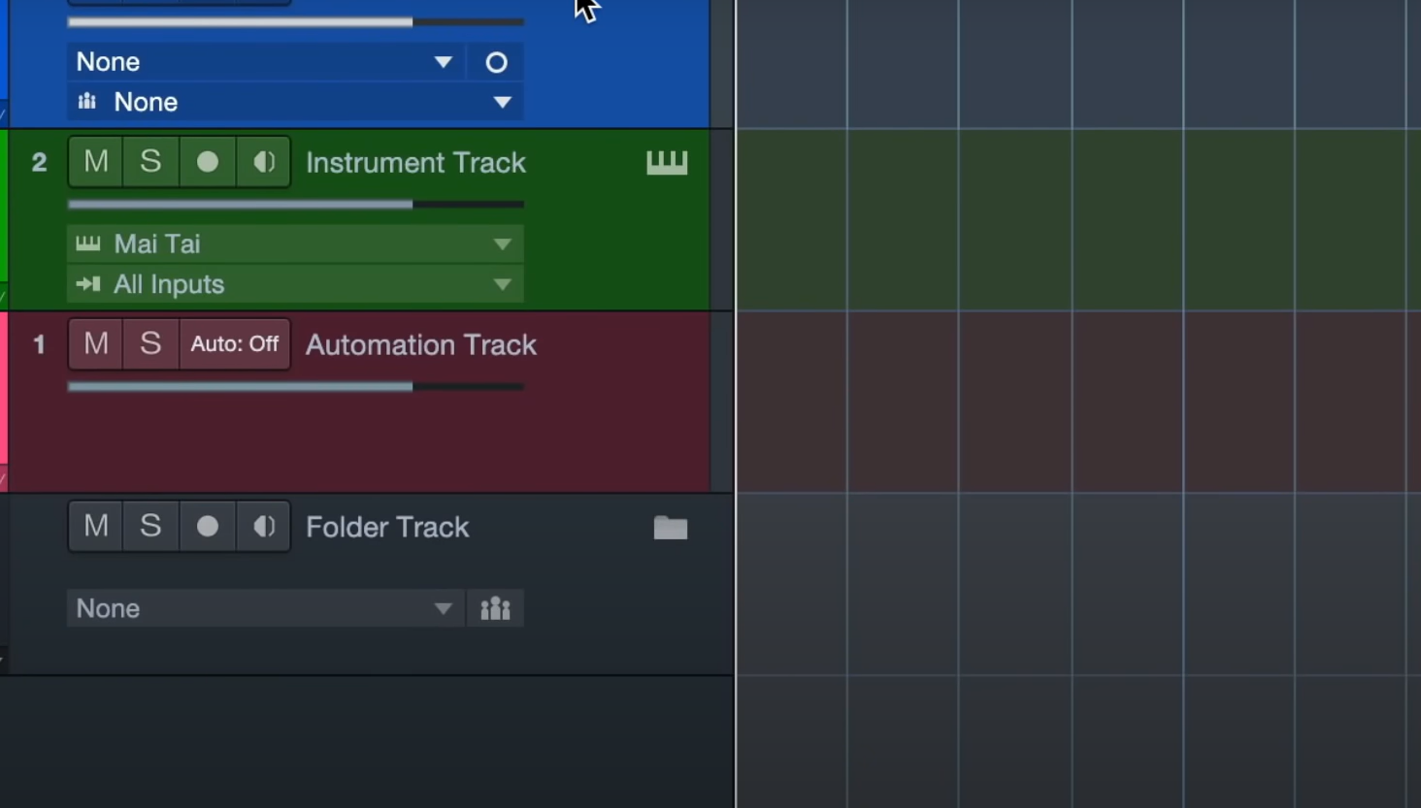The image size is (1421, 808).
Task: Click the bar-graph icon beside the top None field
Action: pos(86,101)
